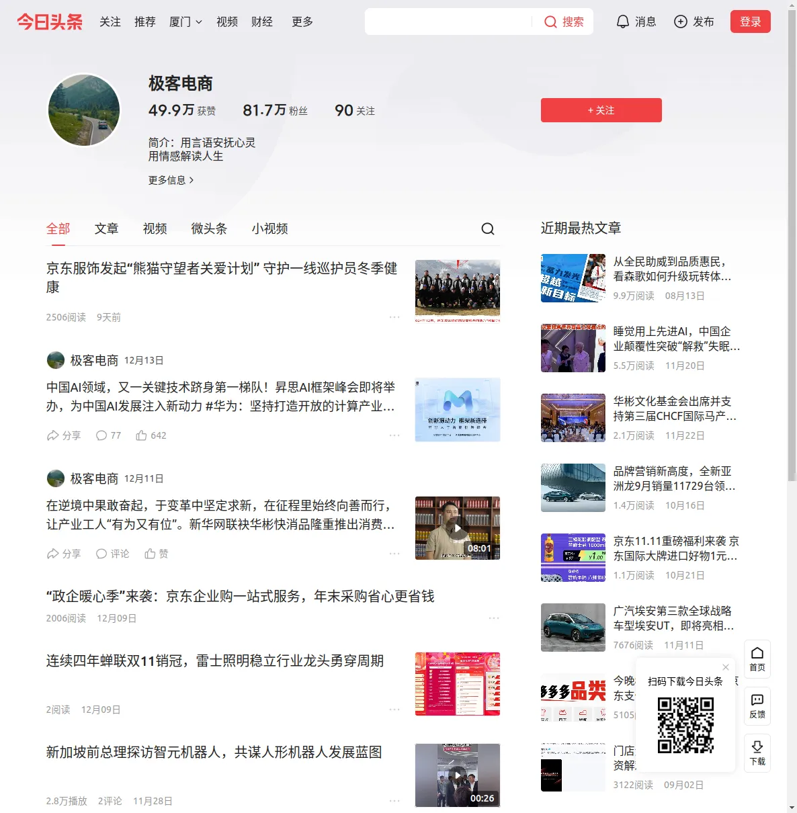This screenshot has height=813, width=797.
Task: Close the 扫码下载今日头条 QR popup
Action: point(726,667)
